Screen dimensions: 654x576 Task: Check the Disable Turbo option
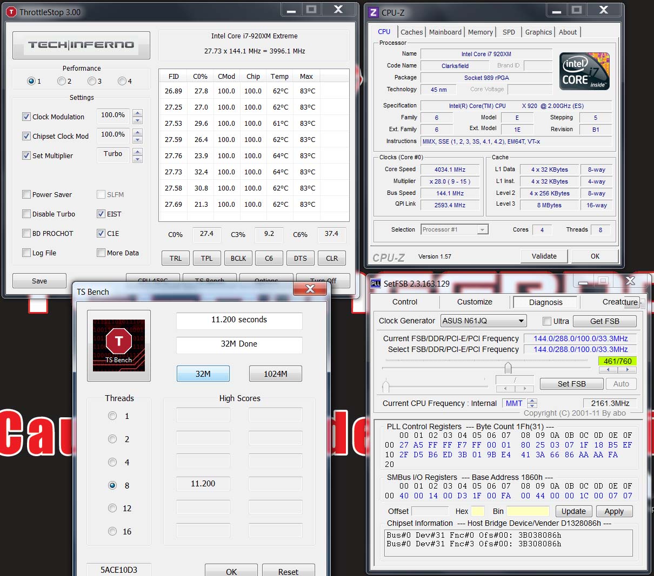click(x=26, y=214)
